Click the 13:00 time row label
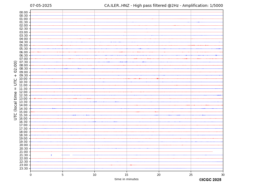Screen dimensions: 253x190 [23, 99]
